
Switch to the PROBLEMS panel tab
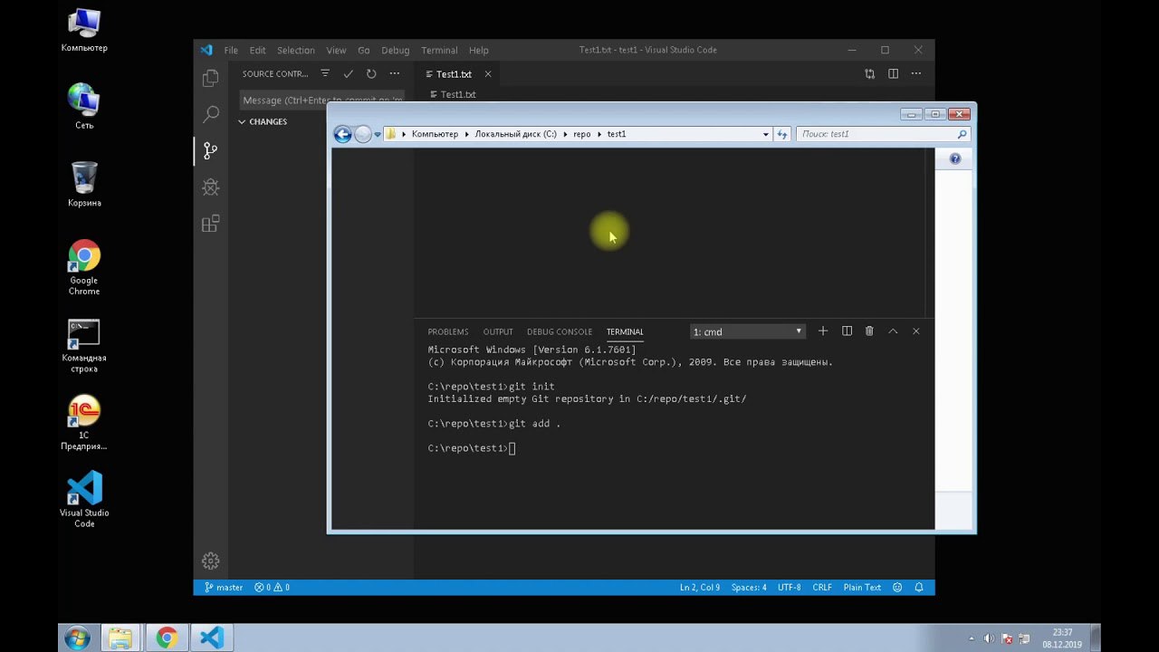[448, 332]
